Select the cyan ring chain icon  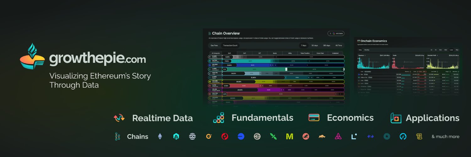(x=403, y=136)
